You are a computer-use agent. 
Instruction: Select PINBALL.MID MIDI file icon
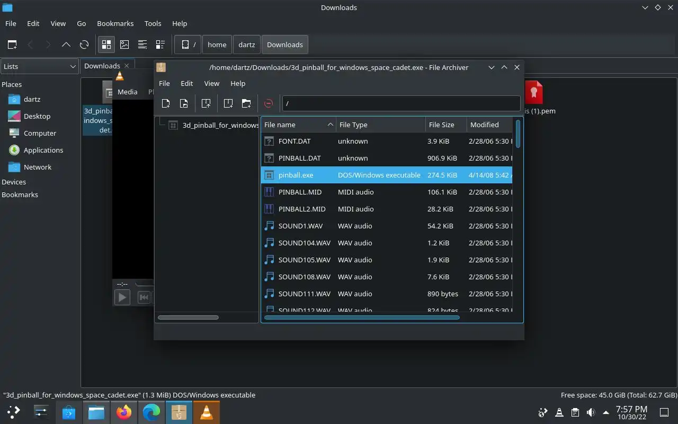coord(269,192)
